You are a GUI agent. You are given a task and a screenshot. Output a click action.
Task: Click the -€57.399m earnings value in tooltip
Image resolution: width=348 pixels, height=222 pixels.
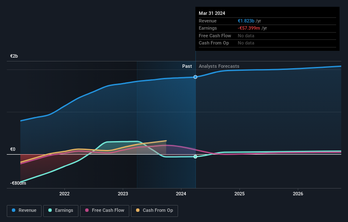[249, 28]
